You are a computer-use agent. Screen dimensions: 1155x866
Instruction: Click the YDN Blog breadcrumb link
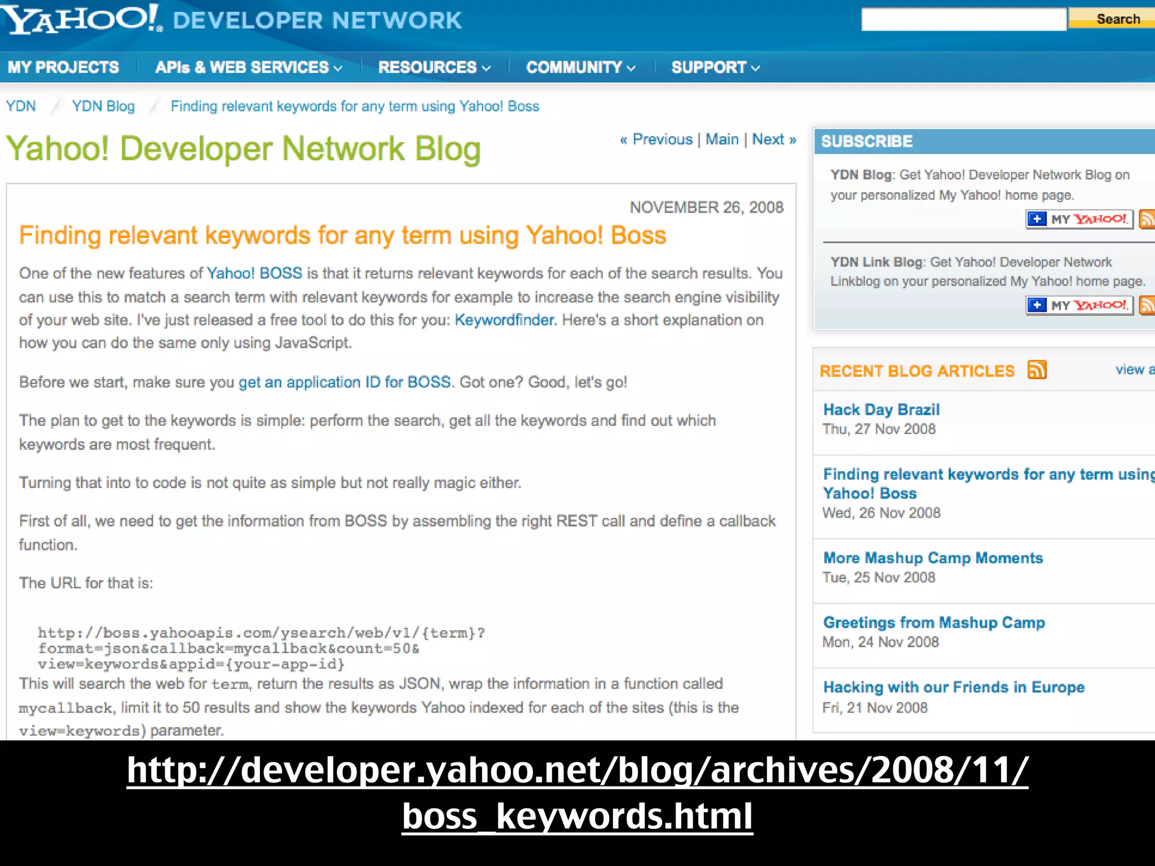point(103,106)
